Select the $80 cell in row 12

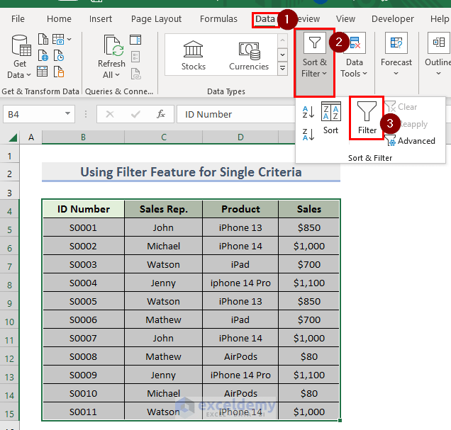pyautogui.click(x=309, y=356)
